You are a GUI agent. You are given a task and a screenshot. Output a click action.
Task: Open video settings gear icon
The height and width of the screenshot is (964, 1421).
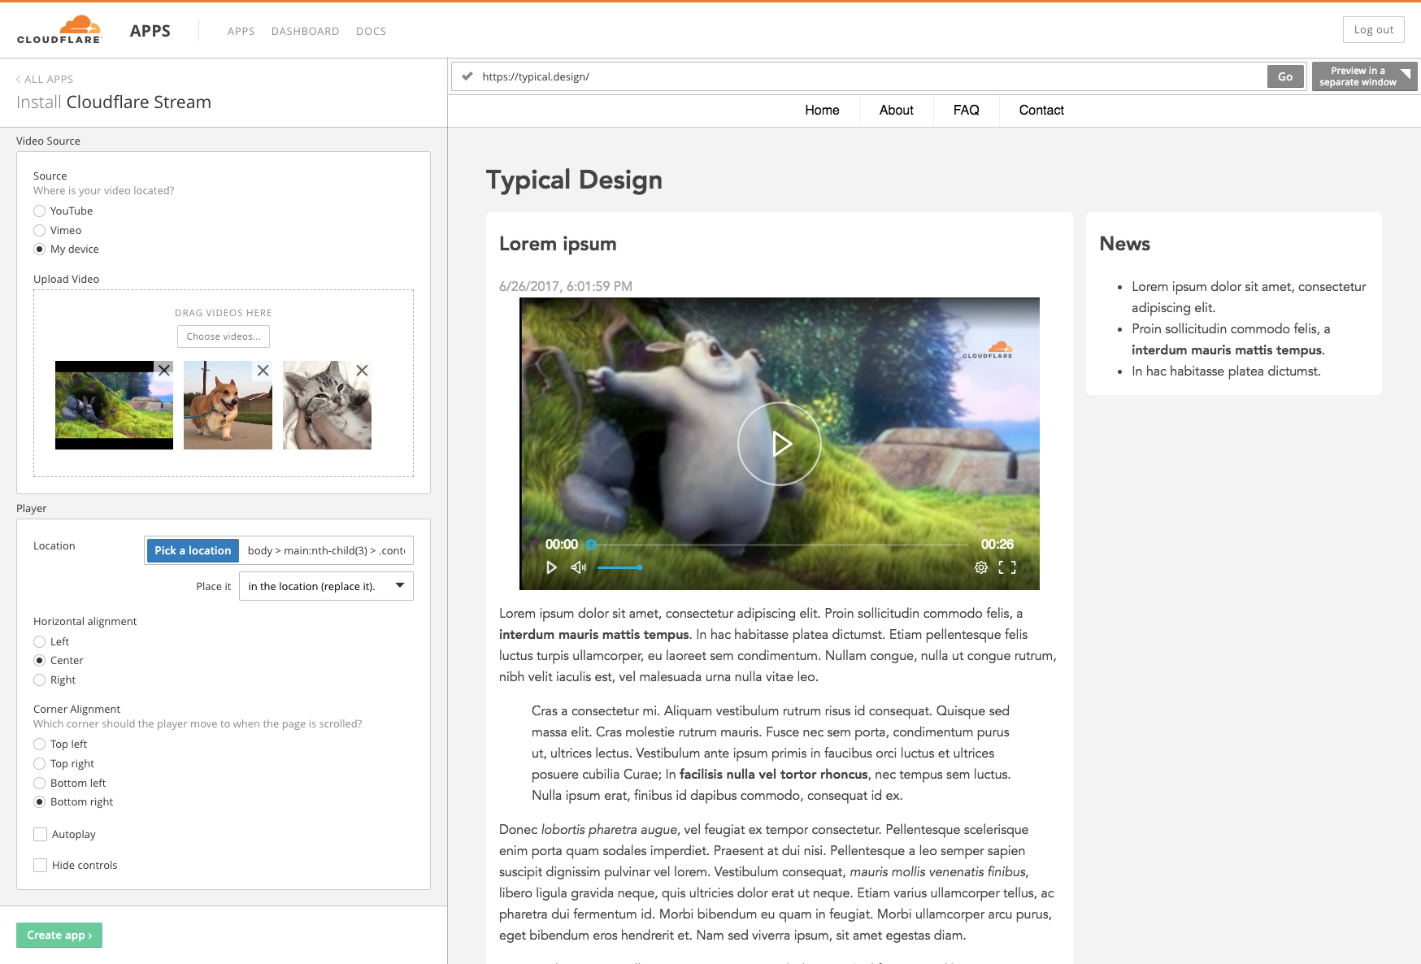coord(981,567)
